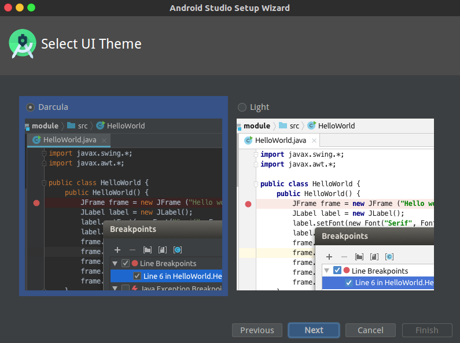Click the Line Breakpoints red dot in Darcula preview
460x343 pixels.
click(x=135, y=263)
